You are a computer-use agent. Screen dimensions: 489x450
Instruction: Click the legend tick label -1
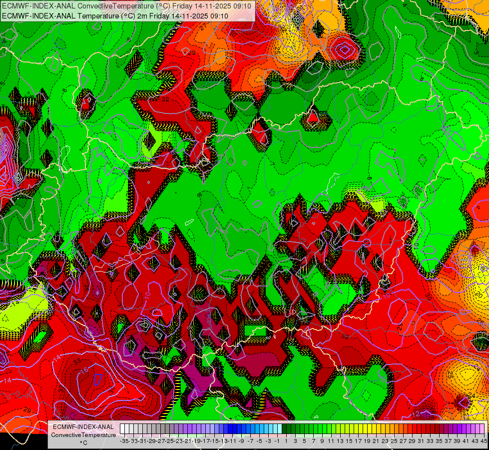pyautogui.click(x=277, y=441)
